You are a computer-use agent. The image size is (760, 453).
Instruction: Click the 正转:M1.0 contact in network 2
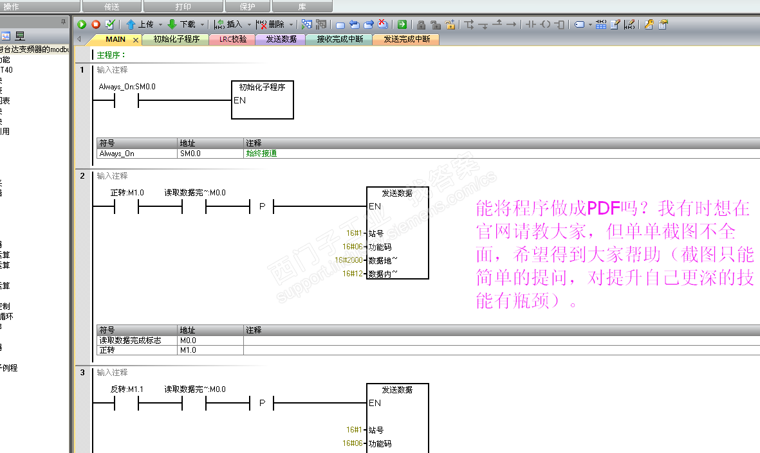click(x=127, y=206)
